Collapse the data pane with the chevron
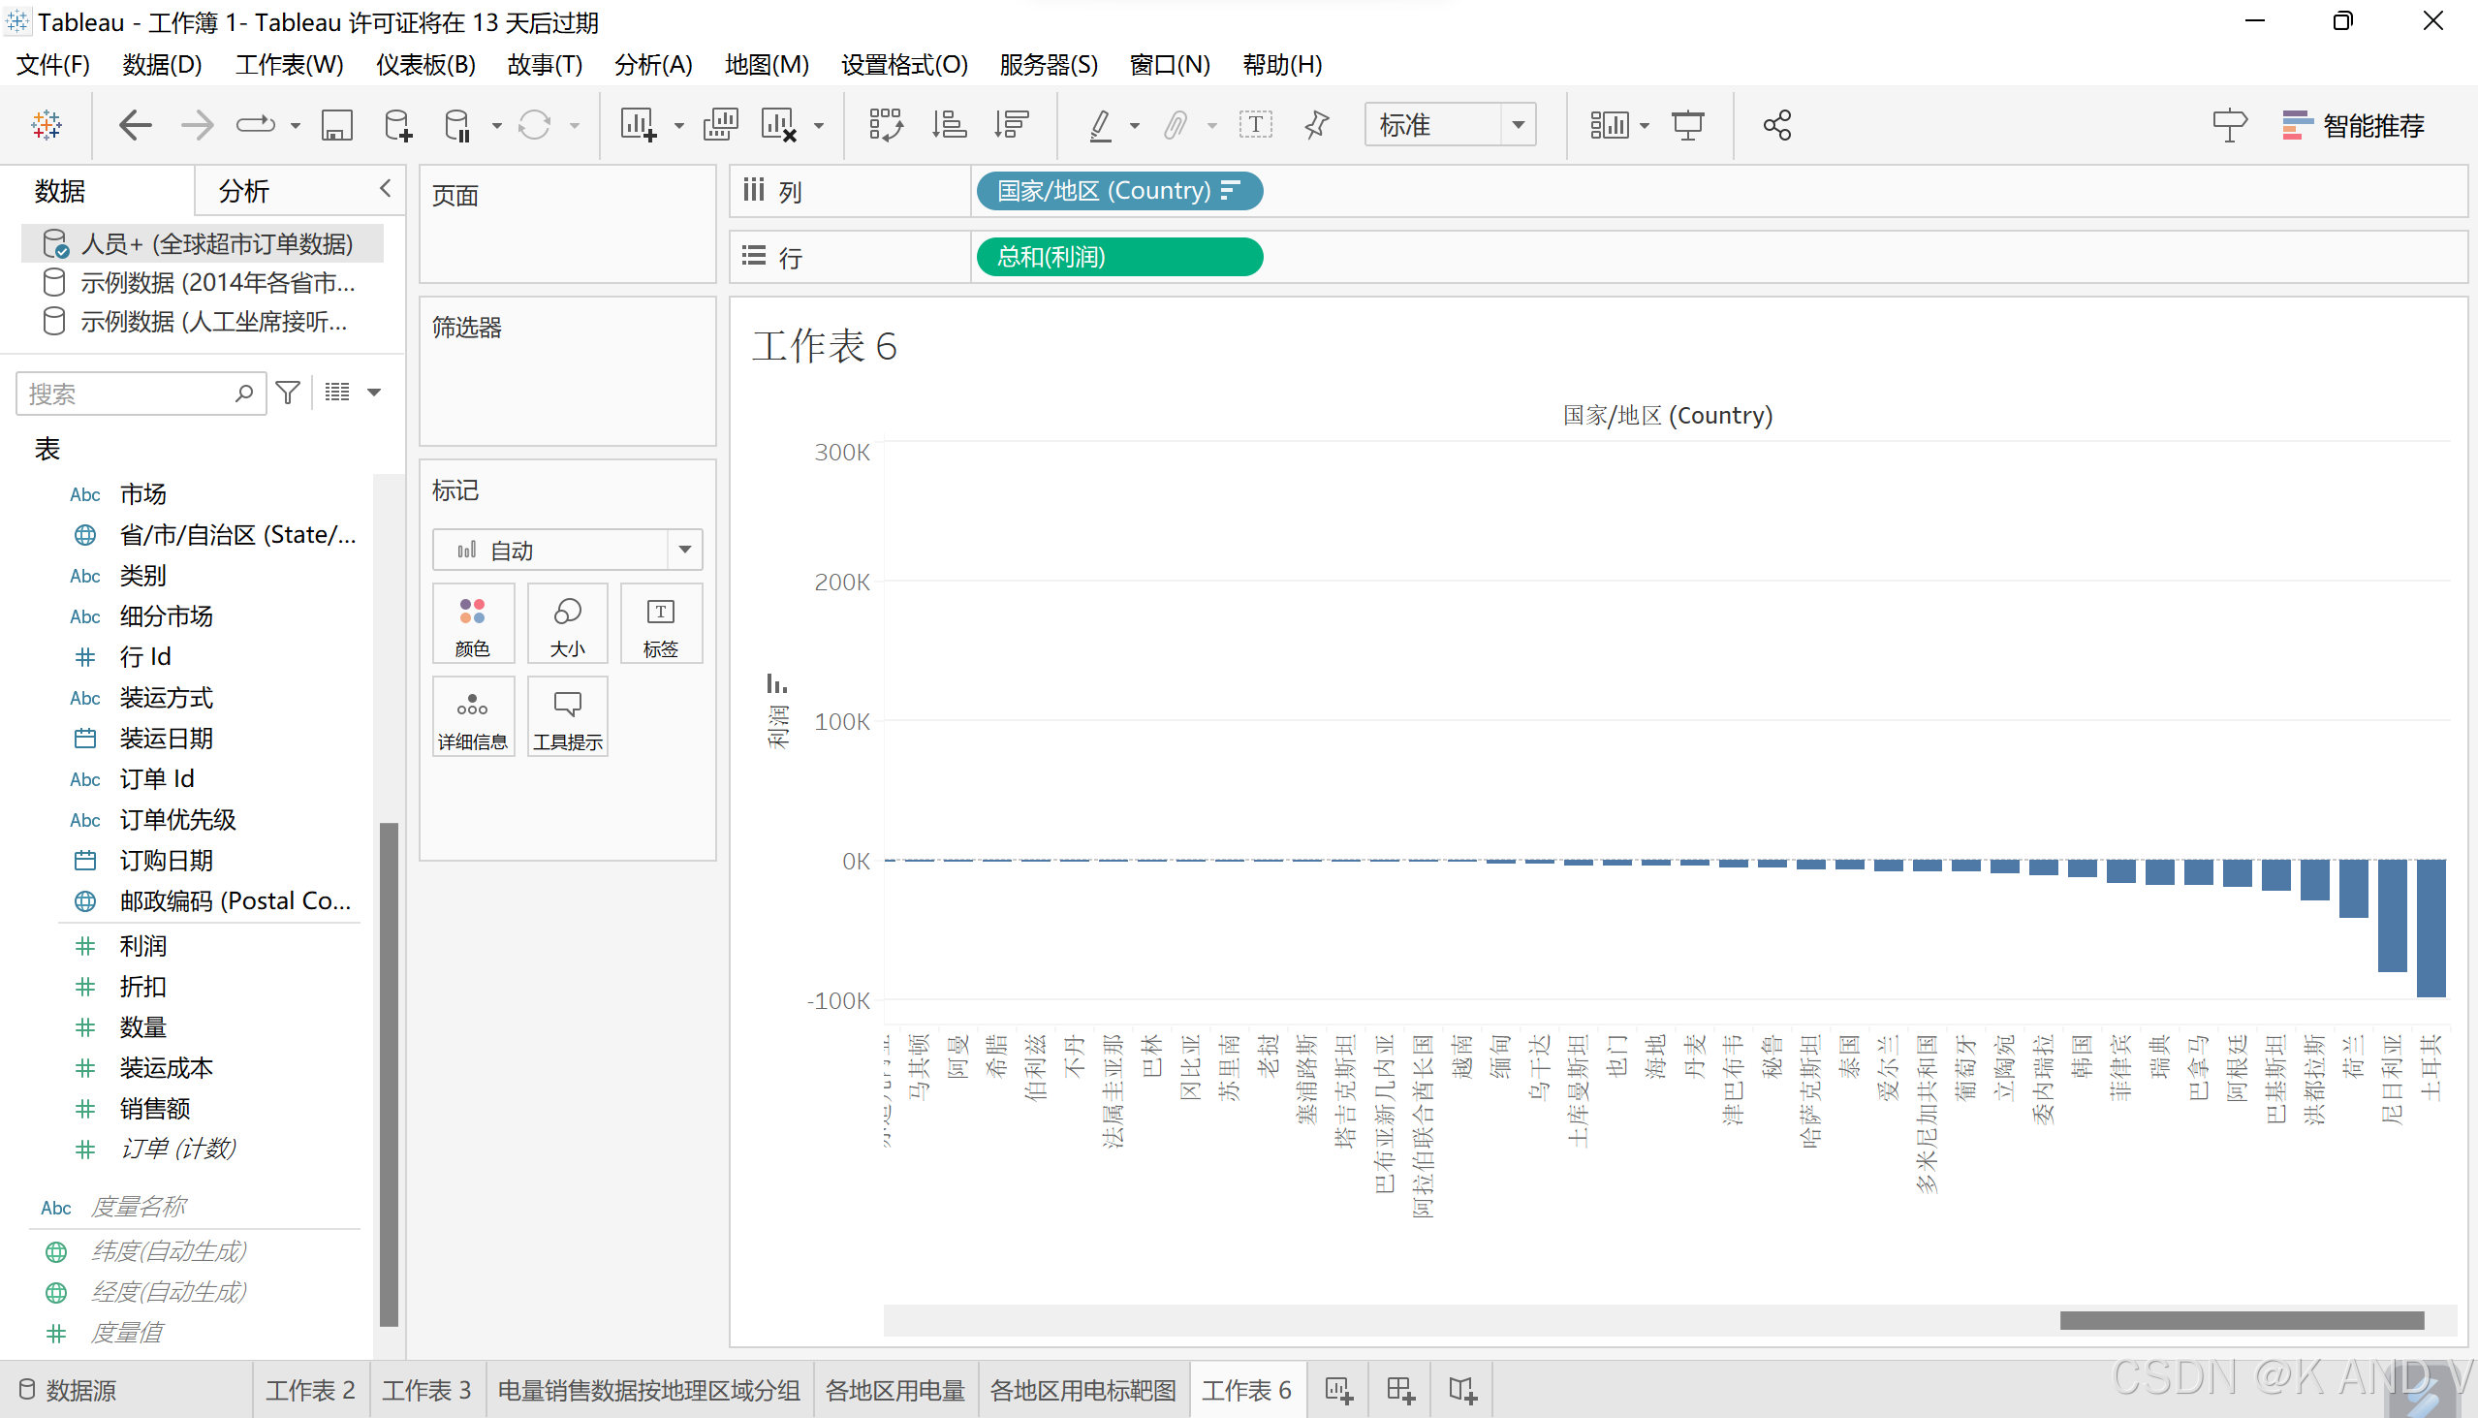The image size is (2478, 1418). 386,189
